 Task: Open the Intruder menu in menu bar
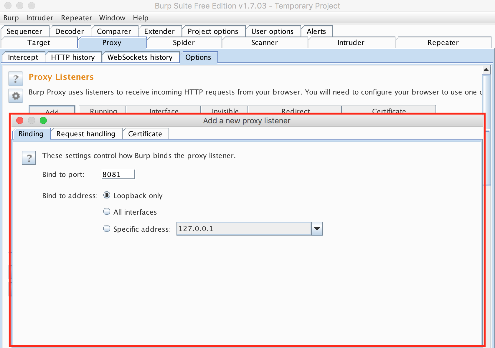[39, 18]
